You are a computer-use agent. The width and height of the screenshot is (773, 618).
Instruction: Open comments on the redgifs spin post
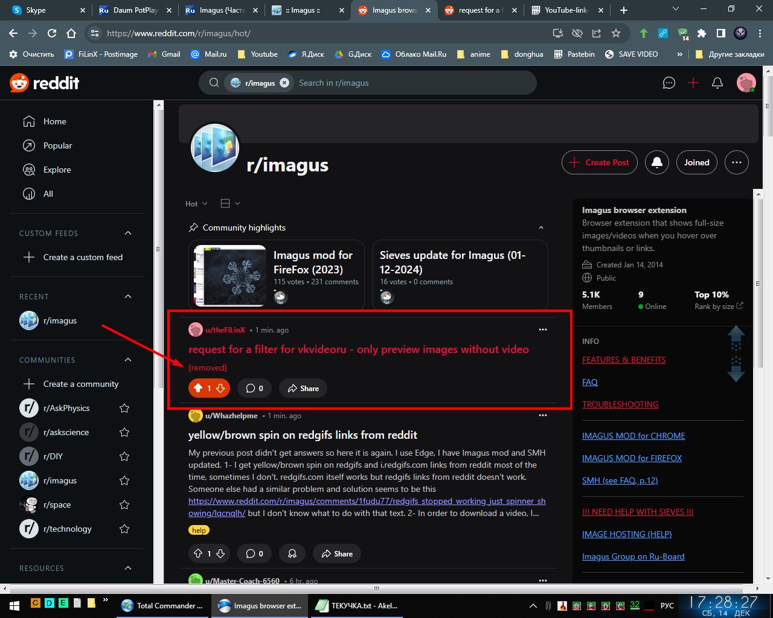(254, 553)
